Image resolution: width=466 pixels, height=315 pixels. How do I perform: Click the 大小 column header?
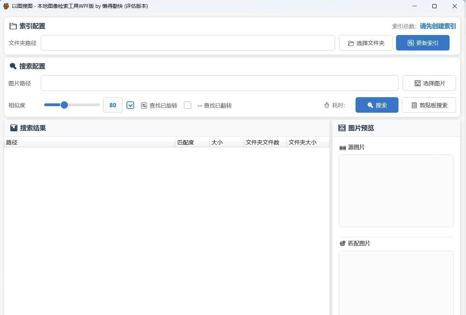coord(226,142)
